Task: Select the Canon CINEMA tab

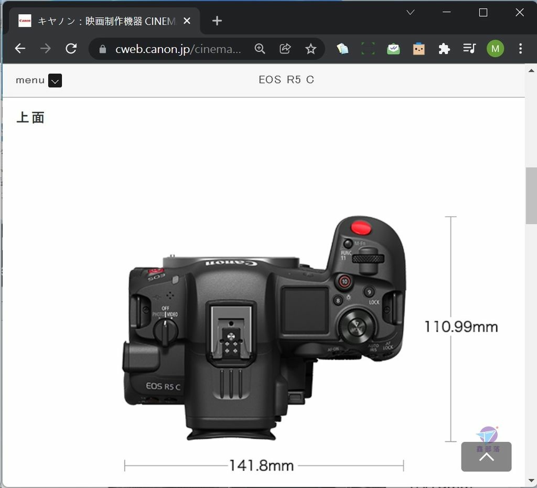Action: 104,21
